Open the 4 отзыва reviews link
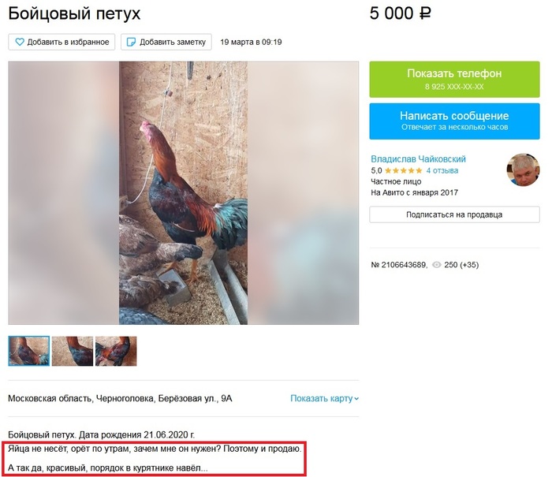Image resolution: width=552 pixels, height=477 pixels. click(x=442, y=171)
